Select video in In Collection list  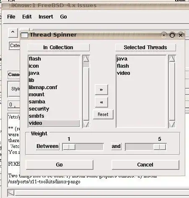click(54, 123)
